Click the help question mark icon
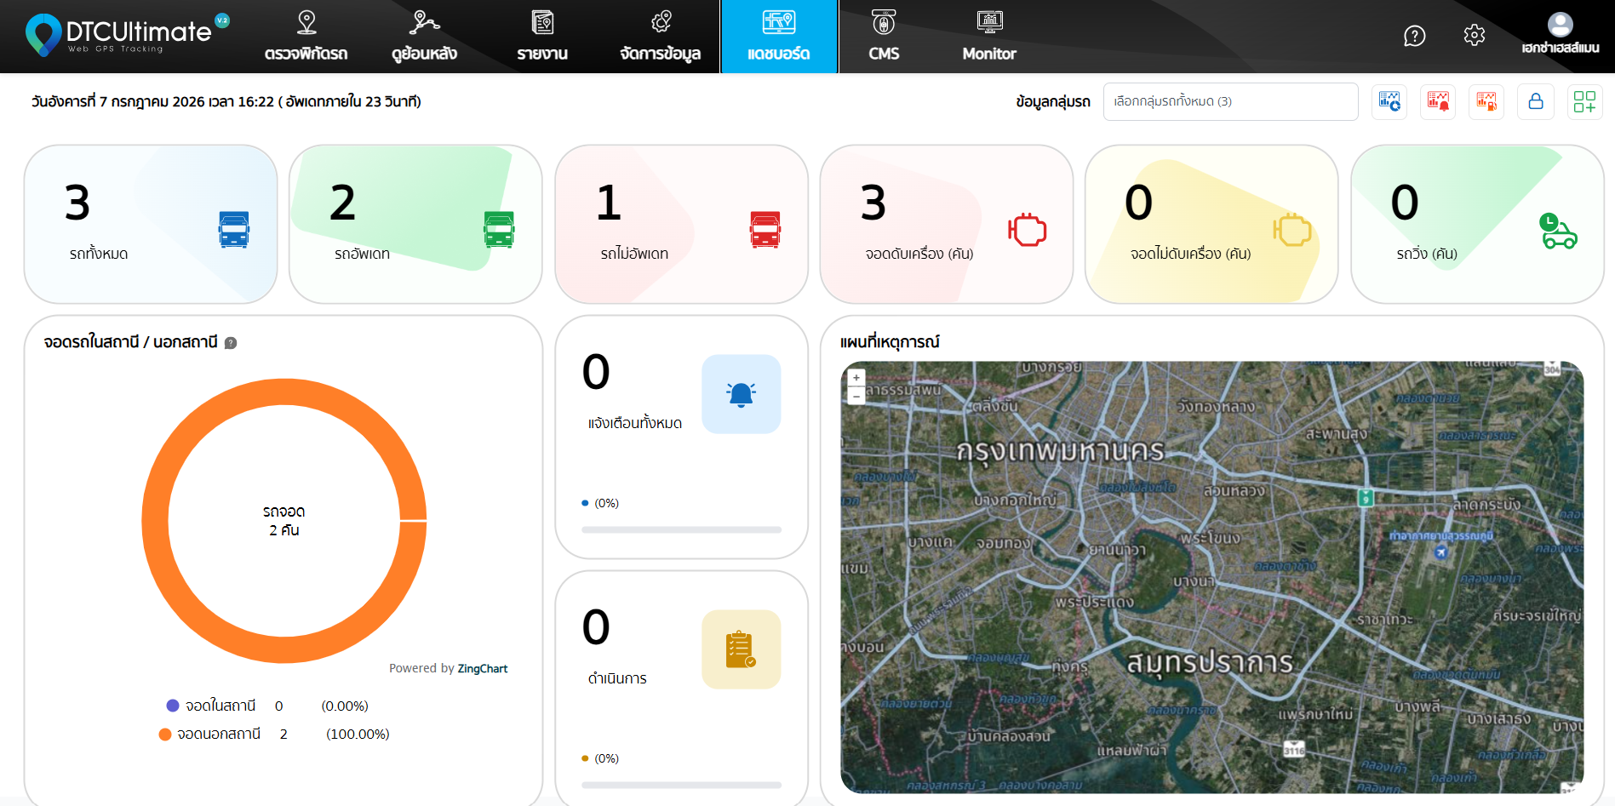Screen dimensions: 1615x806 click(x=1414, y=36)
